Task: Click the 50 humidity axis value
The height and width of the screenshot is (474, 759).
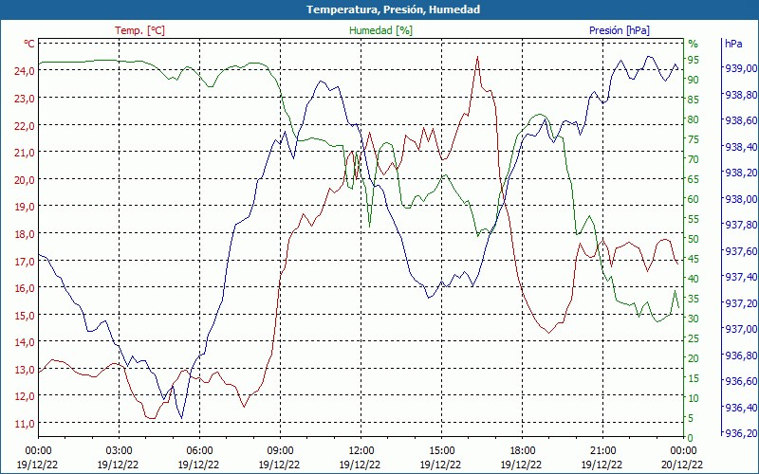Action: click(x=693, y=239)
